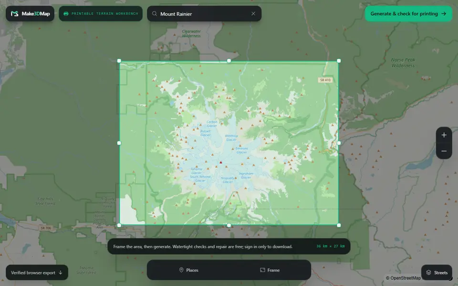The image size is (458, 286).
Task: Open the Printable Terrain Workbench badge
Action: click(101, 14)
